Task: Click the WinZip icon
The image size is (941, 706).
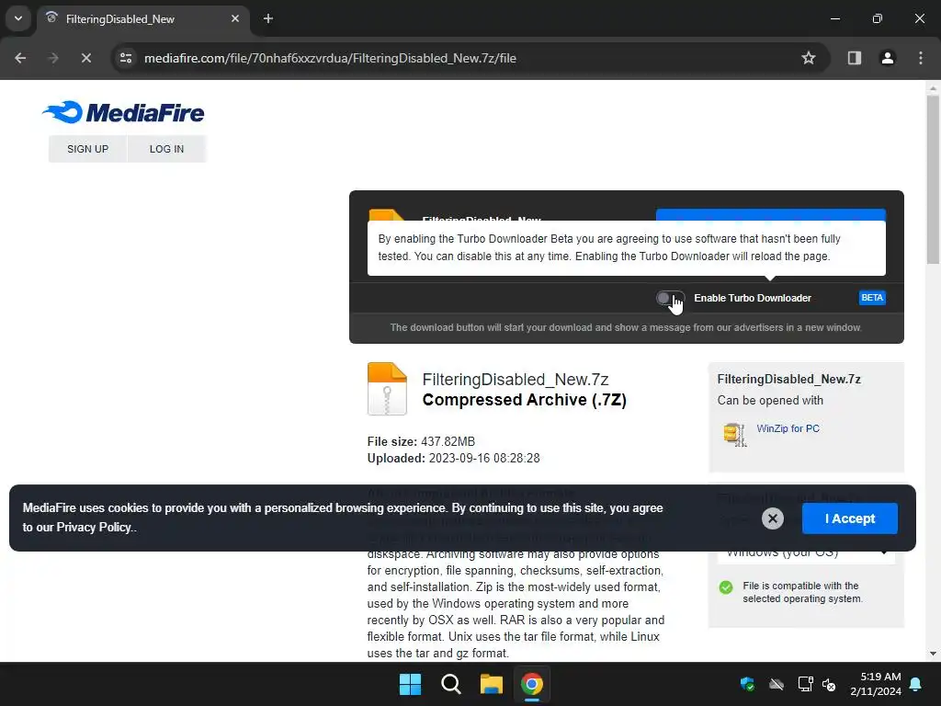Action: 734,434
